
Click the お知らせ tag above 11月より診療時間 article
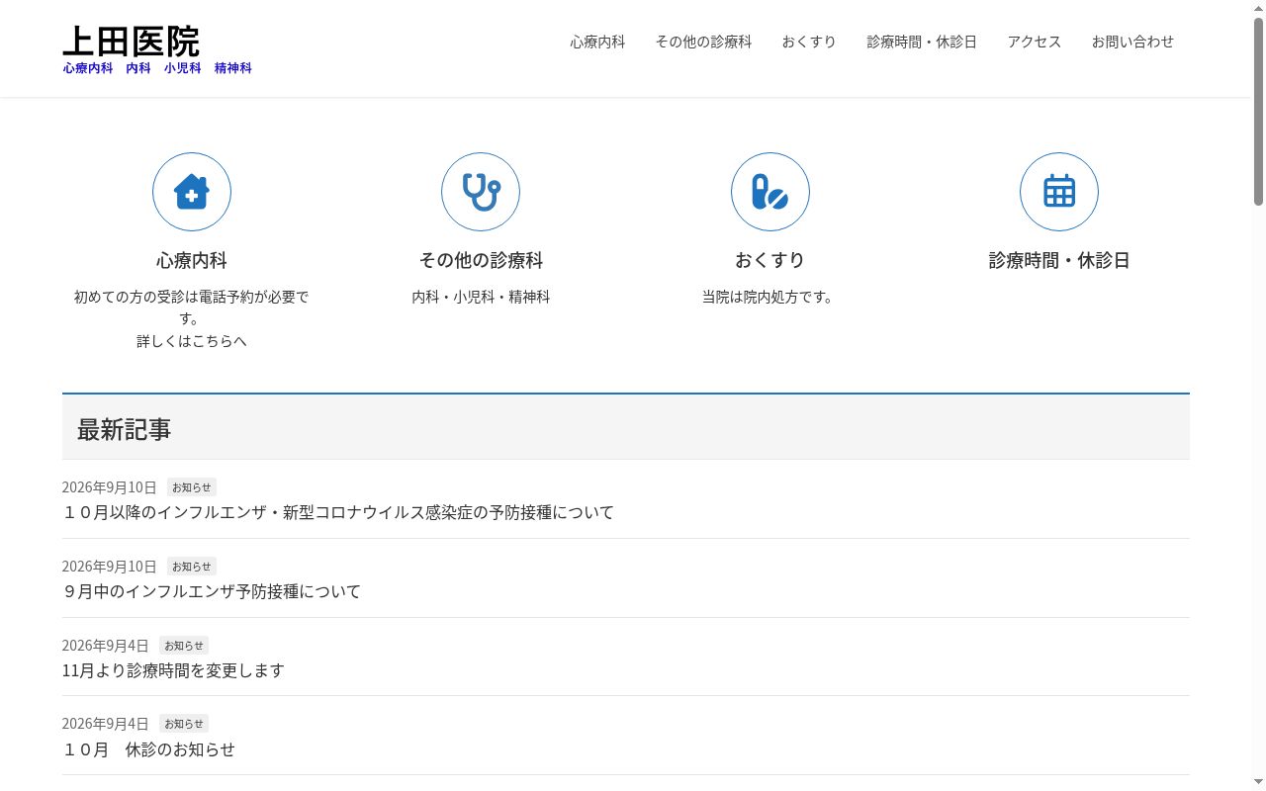click(x=184, y=646)
